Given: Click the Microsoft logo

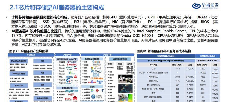Looking at the screenshot, I should (96, 68).
